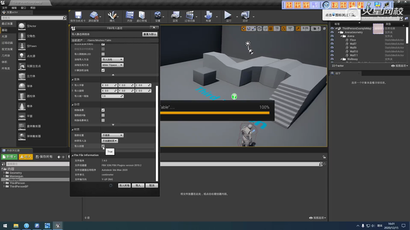The width and height of the screenshot is (410, 230).
Task: Click the Reset to Default (重置为默认) button
Action: click(x=149, y=34)
